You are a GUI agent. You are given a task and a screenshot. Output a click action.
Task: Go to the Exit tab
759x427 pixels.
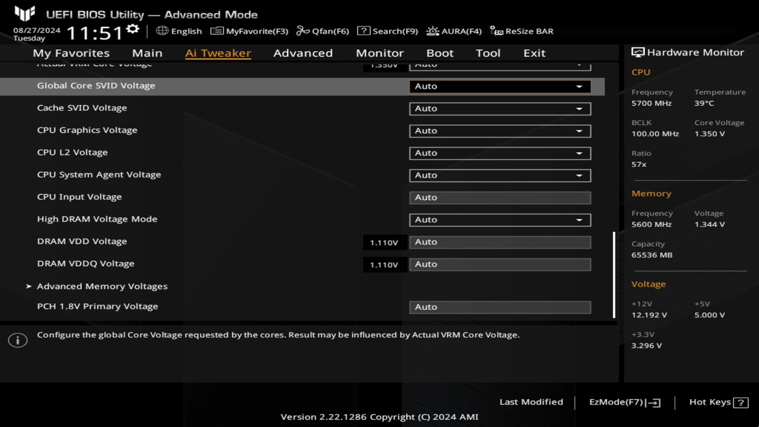point(534,53)
